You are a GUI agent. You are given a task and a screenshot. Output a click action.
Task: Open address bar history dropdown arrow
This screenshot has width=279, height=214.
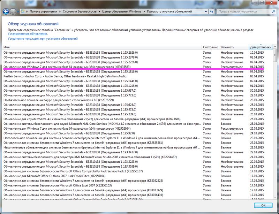point(206,12)
